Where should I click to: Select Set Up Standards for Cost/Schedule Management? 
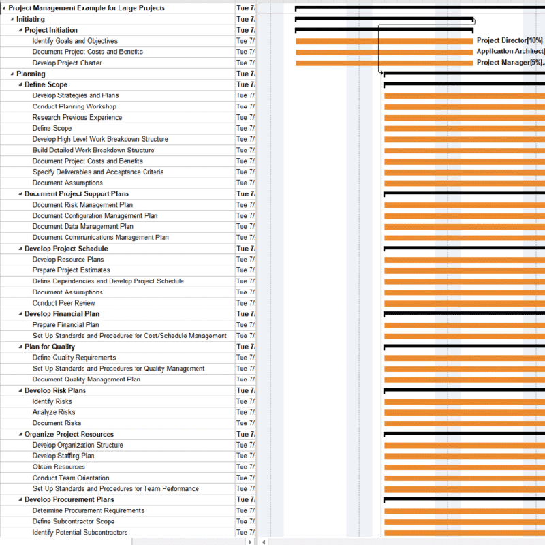pos(129,336)
